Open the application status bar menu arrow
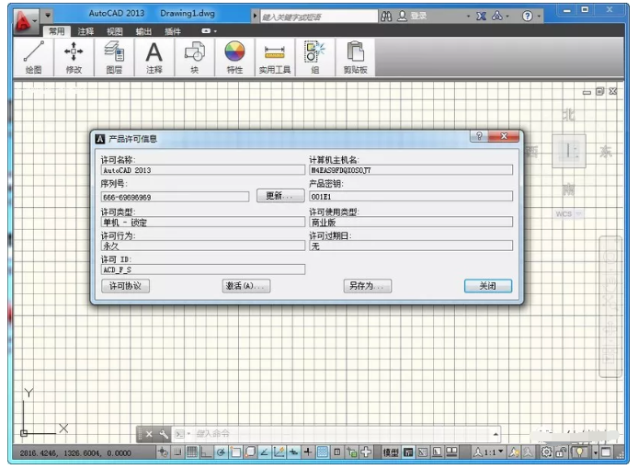 click(x=596, y=452)
